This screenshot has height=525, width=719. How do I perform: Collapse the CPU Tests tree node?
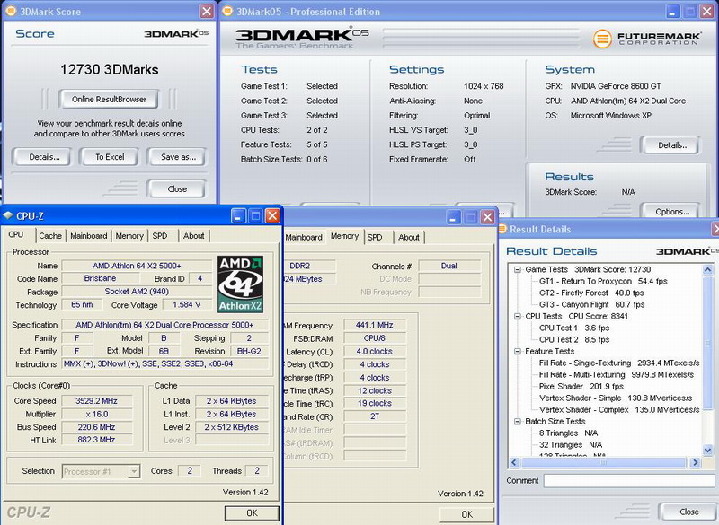click(518, 316)
